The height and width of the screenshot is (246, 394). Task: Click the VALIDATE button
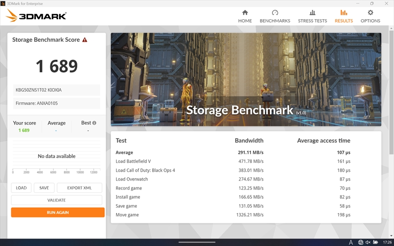57,200
